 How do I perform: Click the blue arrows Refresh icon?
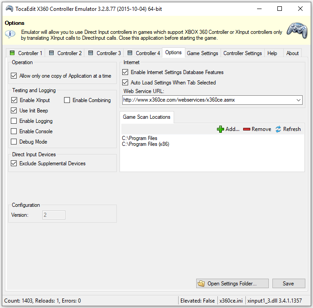[x=278, y=129]
